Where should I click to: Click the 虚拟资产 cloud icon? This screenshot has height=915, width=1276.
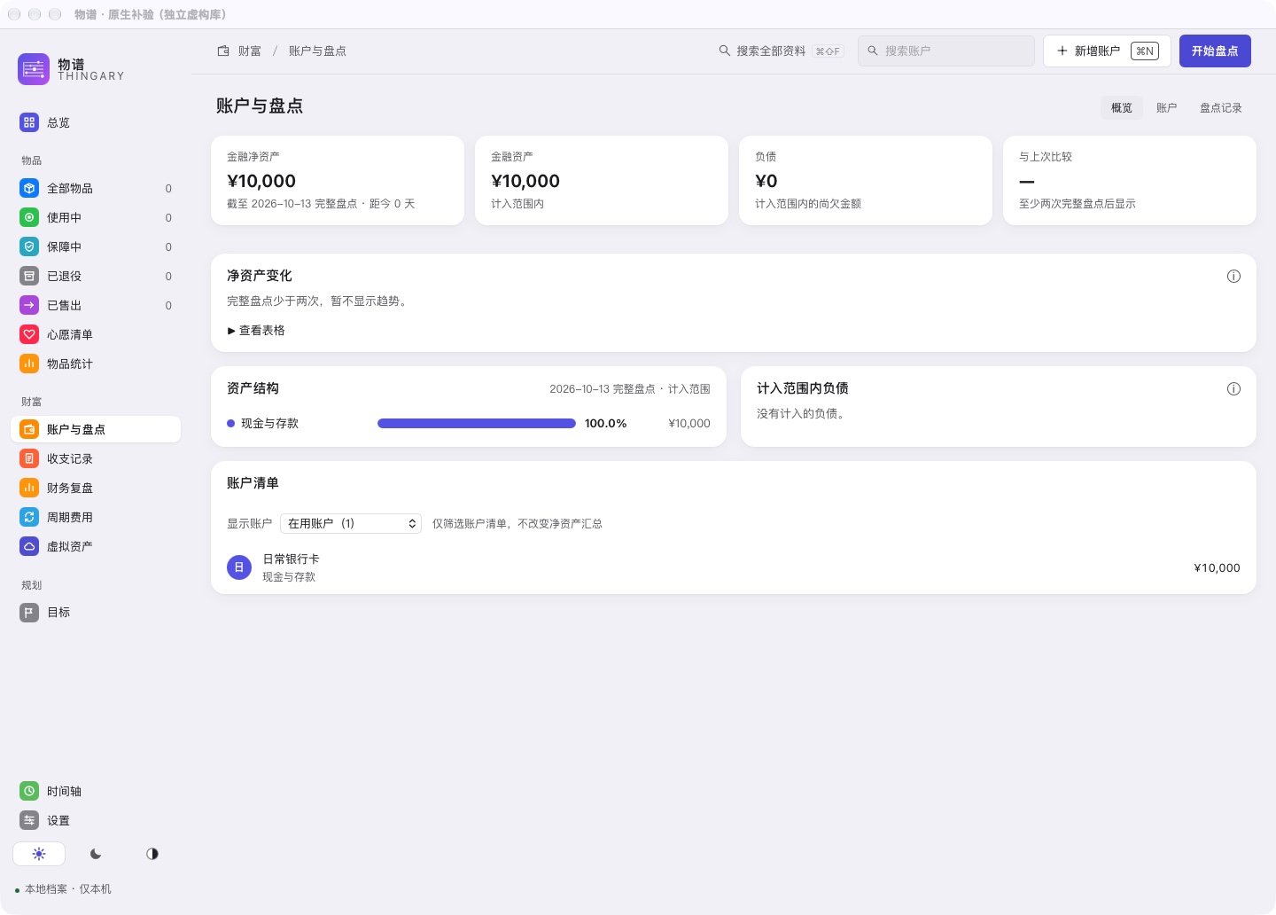pos(29,546)
